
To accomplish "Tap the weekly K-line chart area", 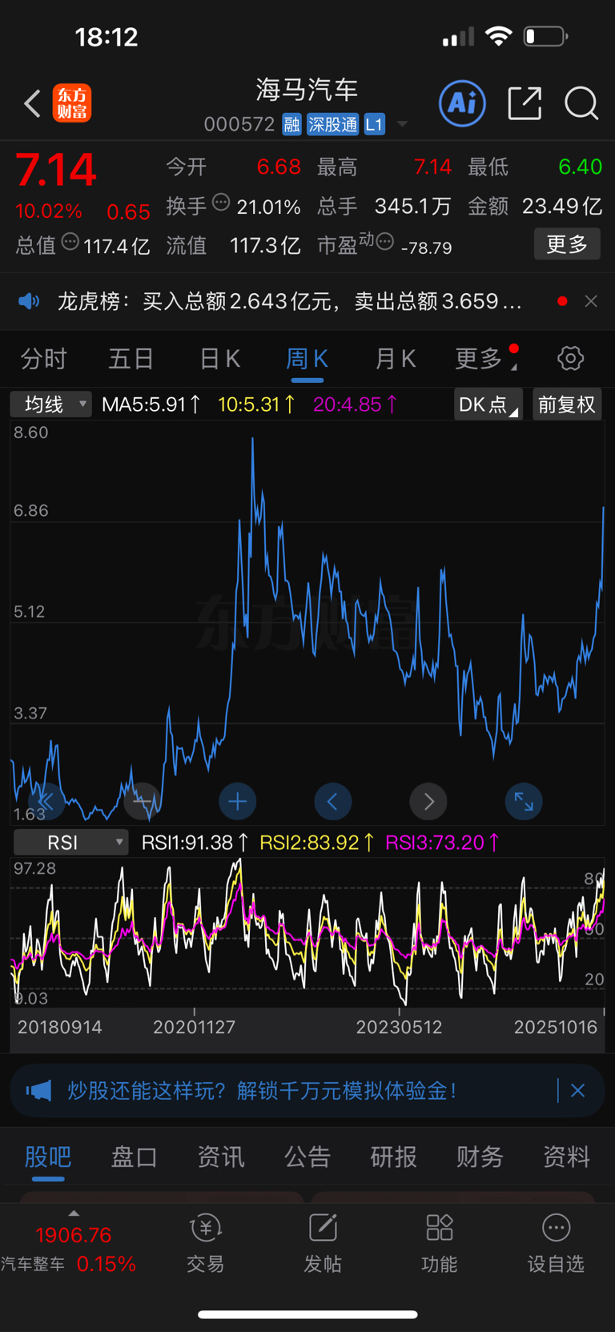I will (x=307, y=623).
